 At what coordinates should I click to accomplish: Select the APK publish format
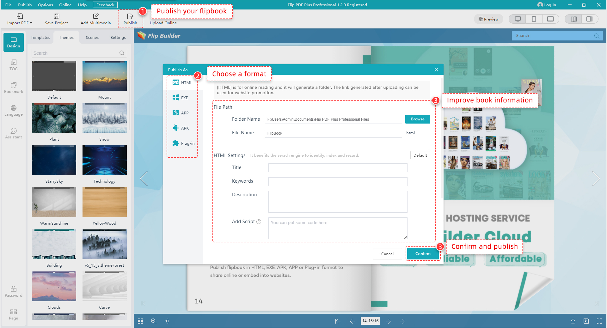pyautogui.click(x=182, y=128)
